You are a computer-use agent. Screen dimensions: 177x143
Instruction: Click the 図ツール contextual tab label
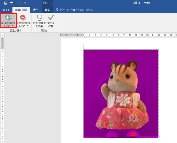47,3
